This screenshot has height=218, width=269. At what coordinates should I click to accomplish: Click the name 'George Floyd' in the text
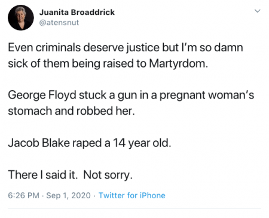[x=42, y=95]
